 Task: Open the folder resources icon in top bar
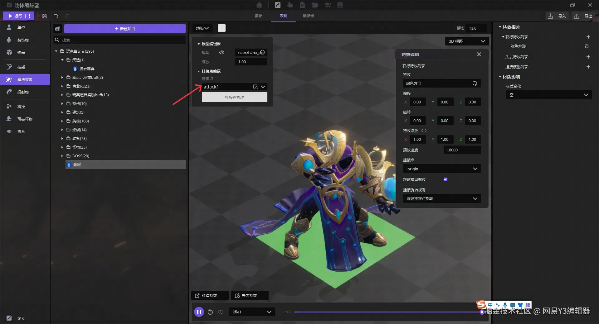coord(315,5)
